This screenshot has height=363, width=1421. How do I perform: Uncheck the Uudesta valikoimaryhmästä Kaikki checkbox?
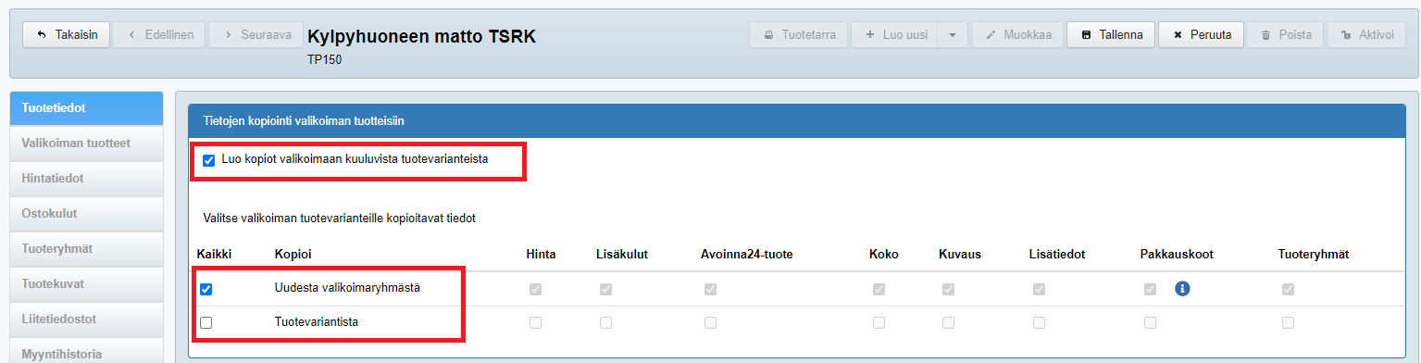pos(206,289)
